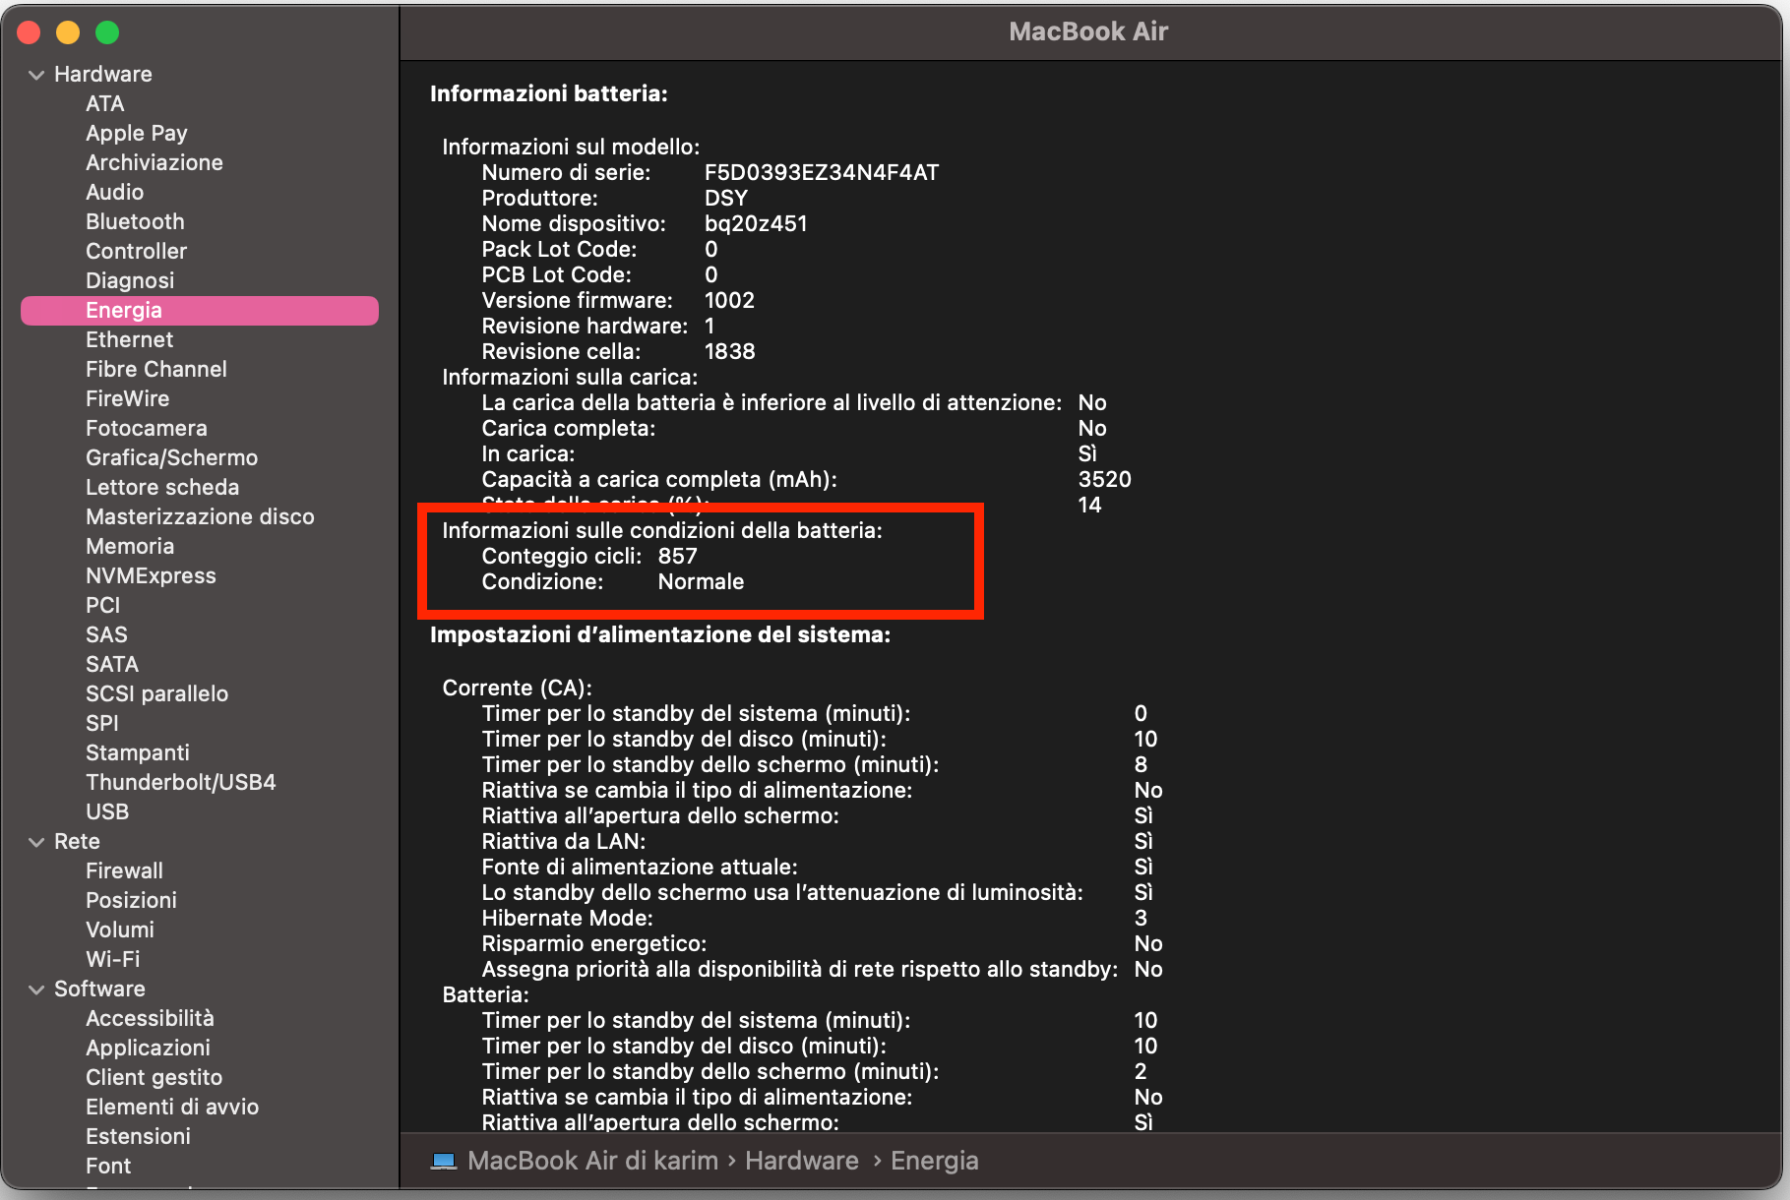
Task: Open the Audio hardware section
Action: click(114, 192)
